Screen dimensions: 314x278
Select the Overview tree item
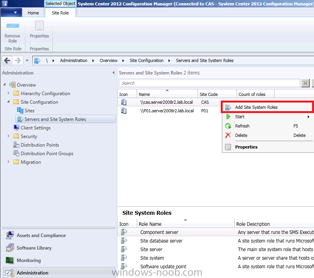(x=26, y=85)
